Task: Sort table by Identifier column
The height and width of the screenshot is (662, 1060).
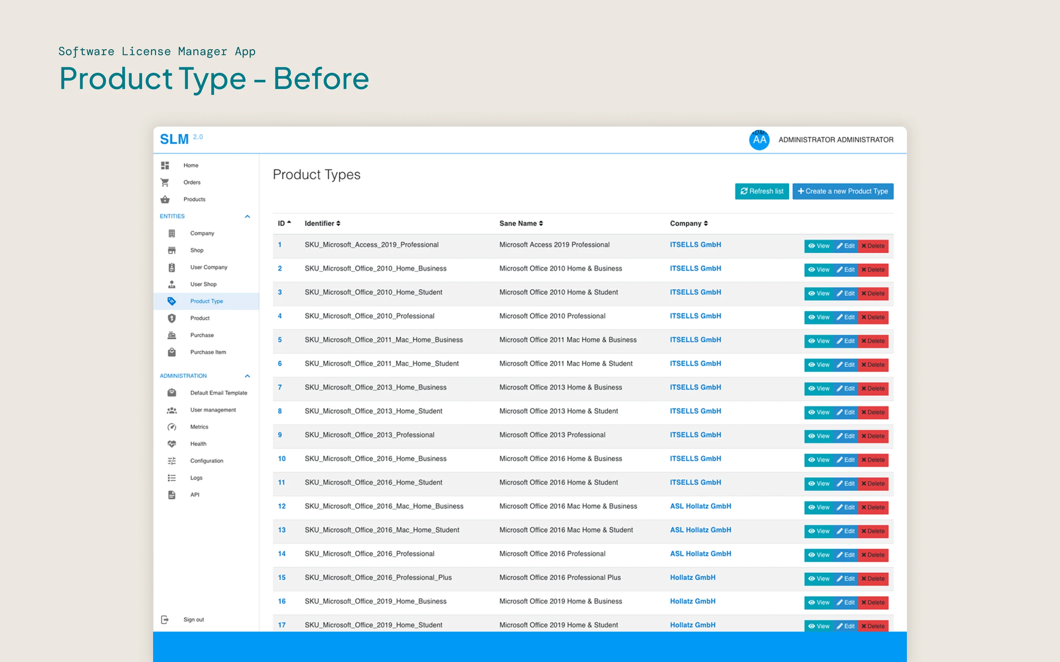Action: [322, 223]
